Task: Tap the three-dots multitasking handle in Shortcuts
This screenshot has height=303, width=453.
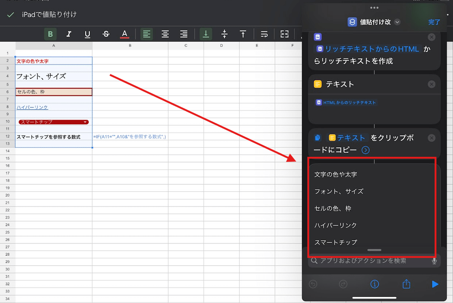Action: [x=374, y=8]
